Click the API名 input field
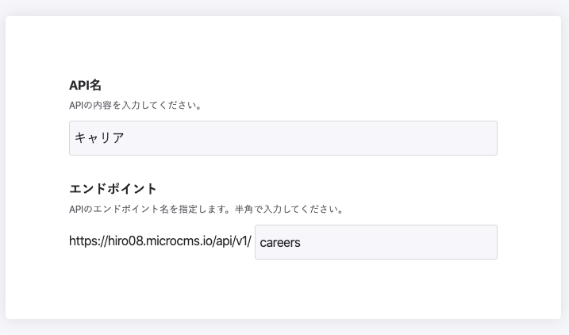Image resolution: width=569 pixels, height=335 pixels. (x=283, y=138)
